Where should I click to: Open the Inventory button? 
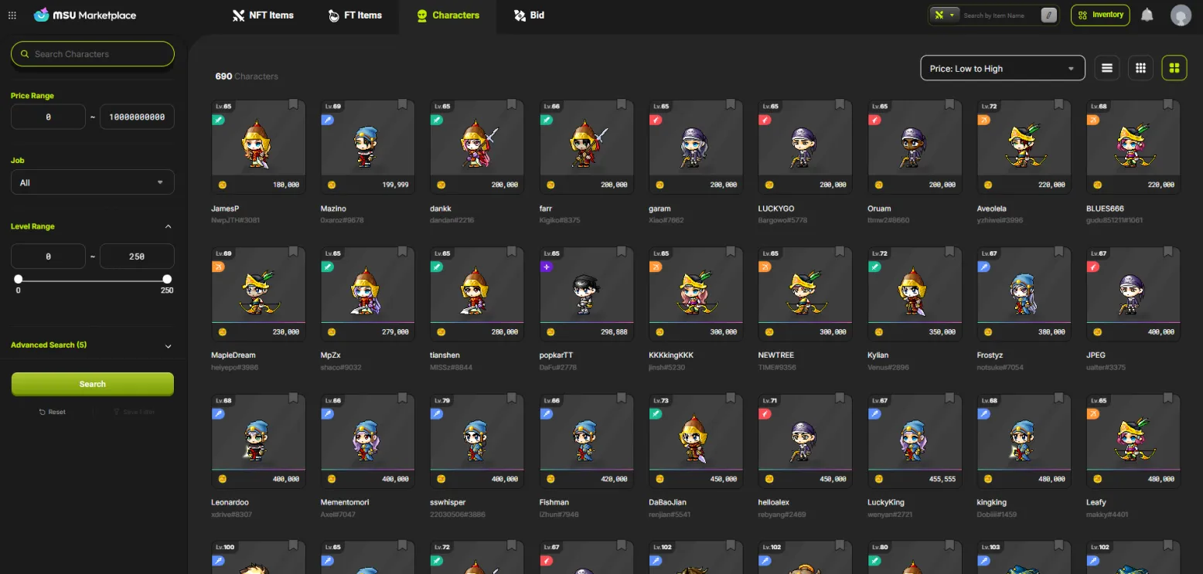coord(1100,15)
